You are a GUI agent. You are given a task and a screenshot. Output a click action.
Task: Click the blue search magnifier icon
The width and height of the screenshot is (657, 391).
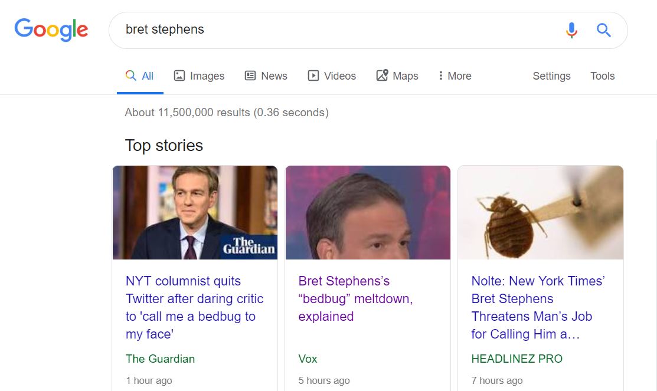point(603,30)
